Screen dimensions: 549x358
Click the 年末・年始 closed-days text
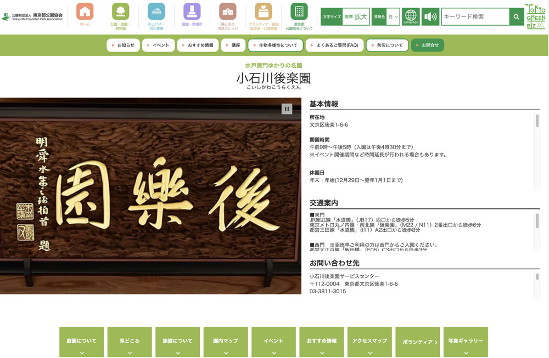[356, 180]
